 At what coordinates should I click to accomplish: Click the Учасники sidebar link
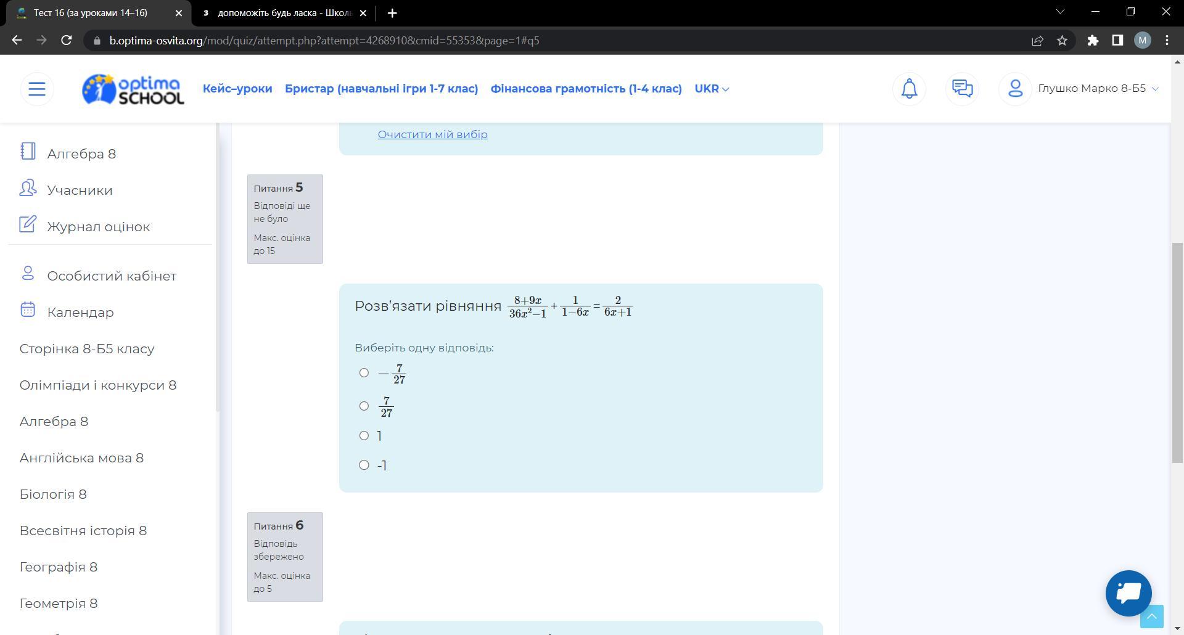click(80, 190)
